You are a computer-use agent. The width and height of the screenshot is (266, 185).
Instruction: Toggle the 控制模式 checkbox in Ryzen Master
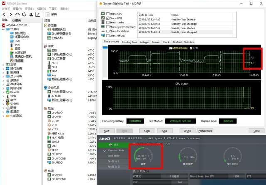click(134, 171)
